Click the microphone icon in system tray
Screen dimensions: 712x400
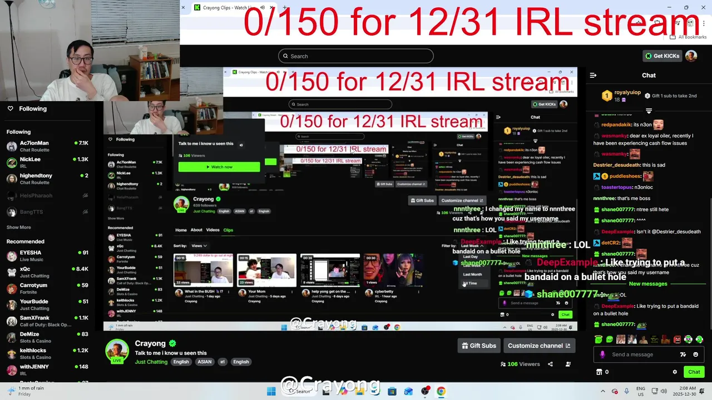tap(626, 391)
